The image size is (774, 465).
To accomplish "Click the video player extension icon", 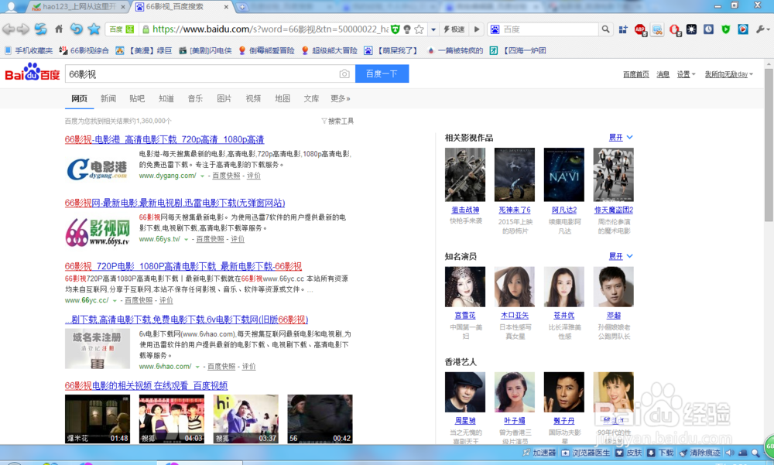I will [743, 29].
